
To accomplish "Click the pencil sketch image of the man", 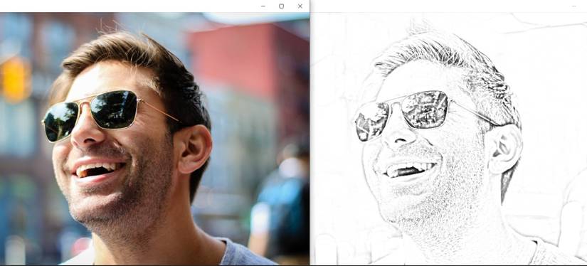I will [x=448, y=139].
